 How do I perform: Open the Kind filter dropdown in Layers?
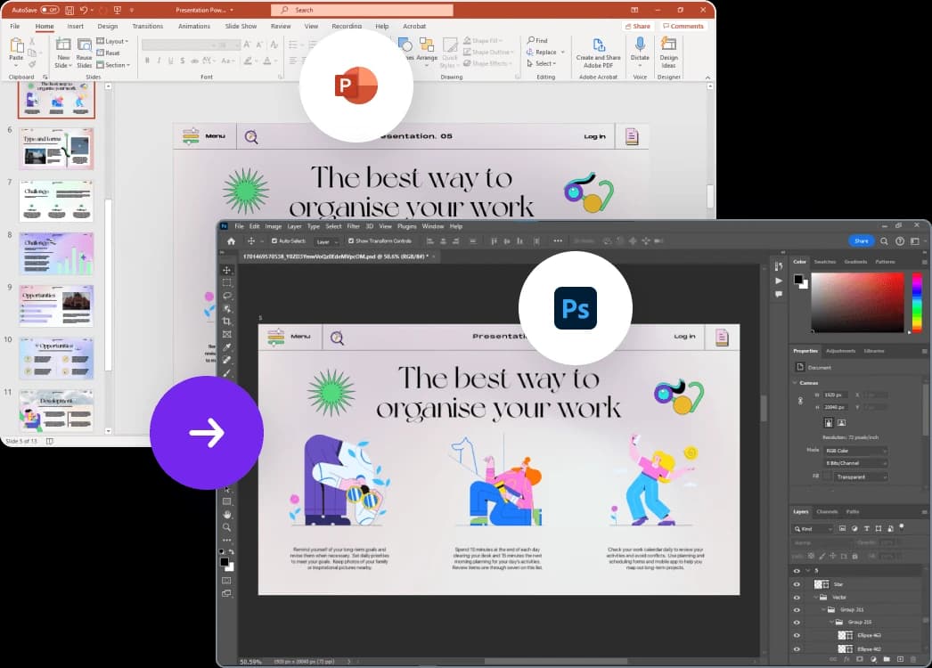click(x=813, y=528)
